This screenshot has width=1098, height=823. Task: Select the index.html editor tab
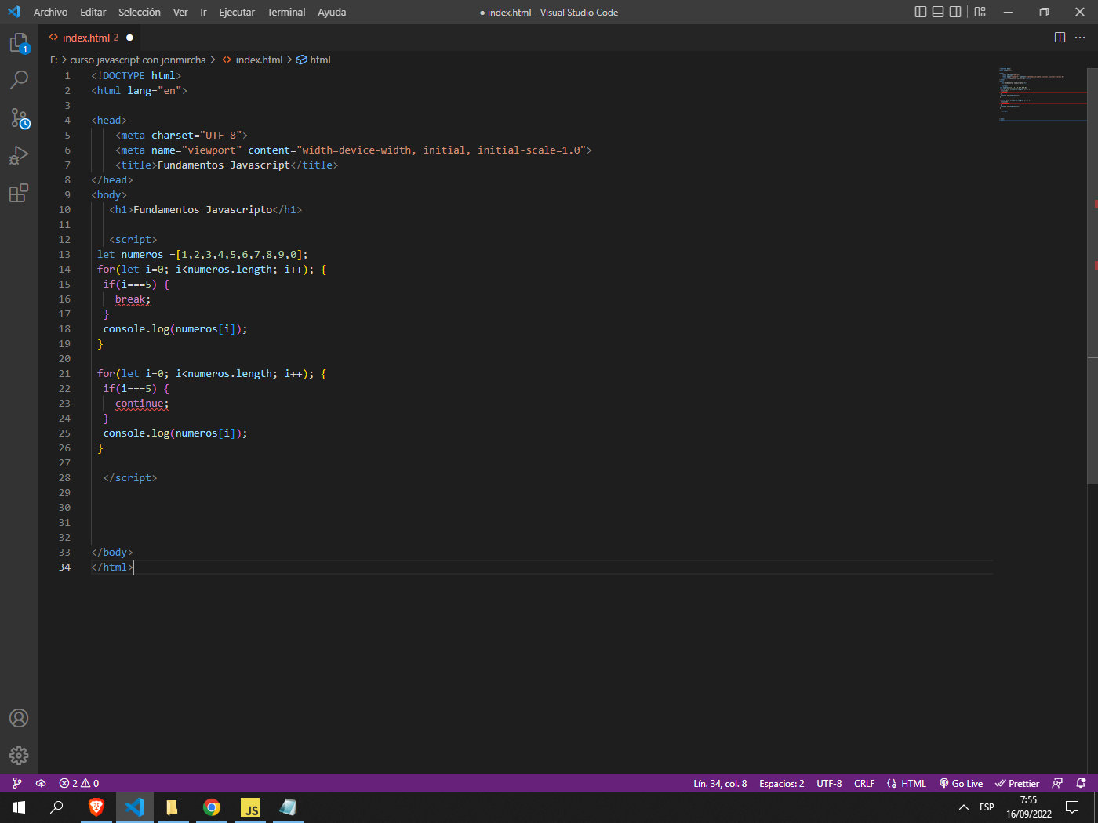(90, 38)
